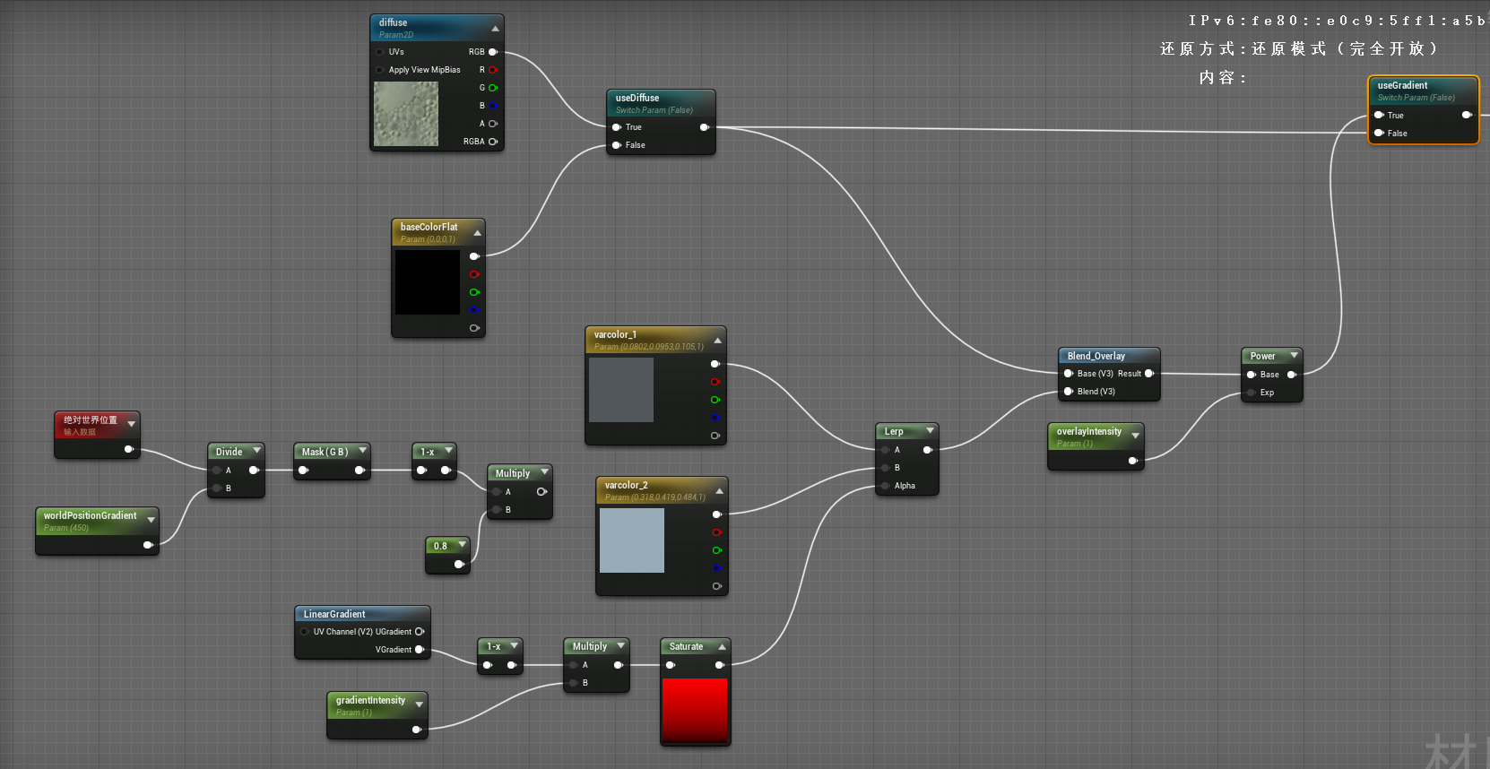Viewport: 1490px width, 769px height.
Task: Click the Lerp node output pin
Action: click(927, 450)
